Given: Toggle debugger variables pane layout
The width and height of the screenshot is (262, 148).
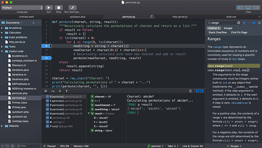Looking at the screenshot, I should tap(198, 91).
